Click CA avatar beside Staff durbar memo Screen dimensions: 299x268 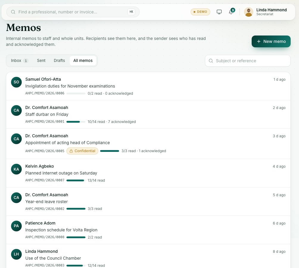[16, 110]
